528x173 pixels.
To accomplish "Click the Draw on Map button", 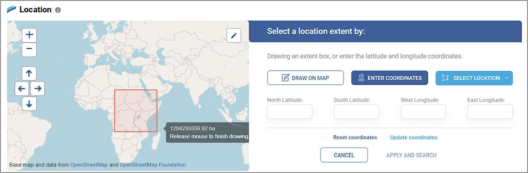I will pyautogui.click(x=305, y=78).
